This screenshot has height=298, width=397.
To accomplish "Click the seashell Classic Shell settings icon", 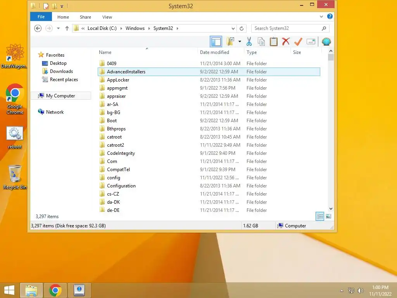I will [x=326, y=42].
